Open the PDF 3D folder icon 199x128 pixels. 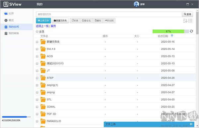pos(43,114)
